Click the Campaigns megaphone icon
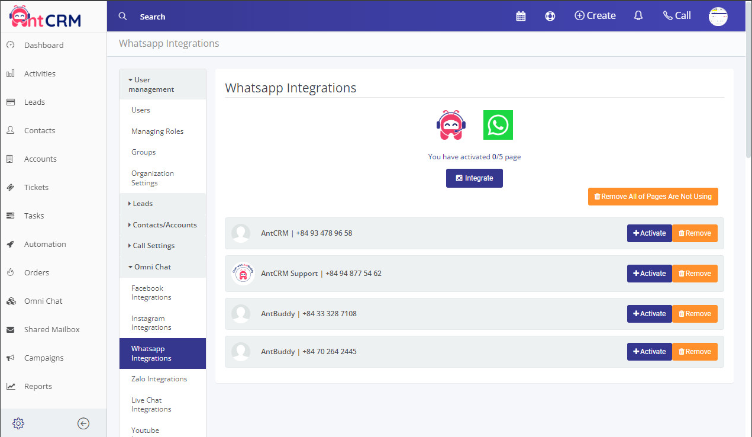 [x=11, y=358]
